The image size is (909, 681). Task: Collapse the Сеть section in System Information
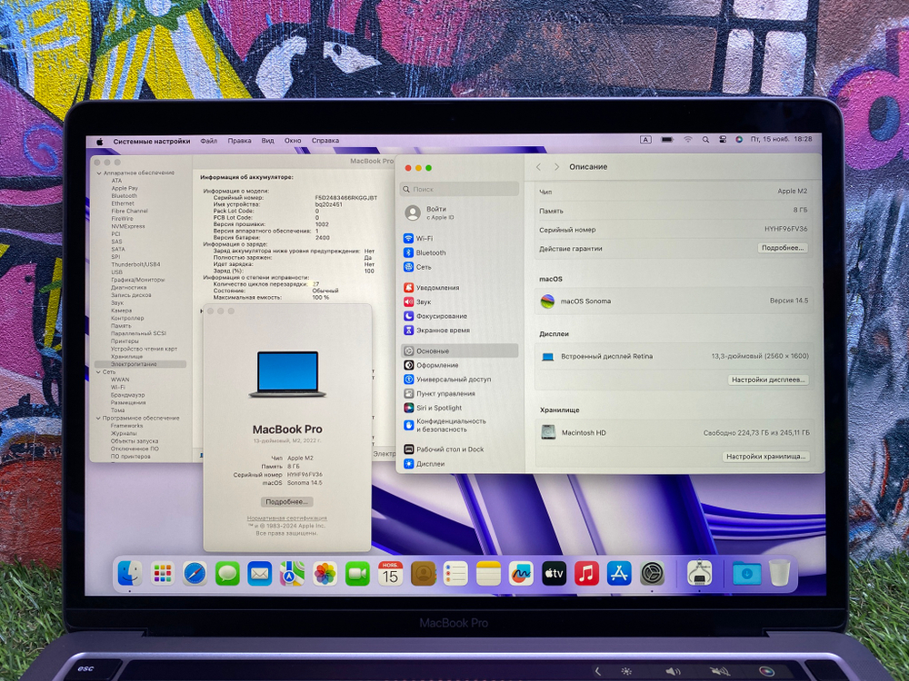pos(100,372)
